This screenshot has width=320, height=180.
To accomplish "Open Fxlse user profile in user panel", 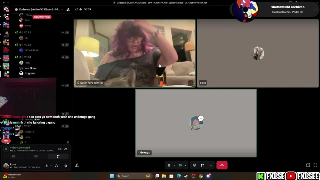I will pyautogui.click(x=22, y=166).
